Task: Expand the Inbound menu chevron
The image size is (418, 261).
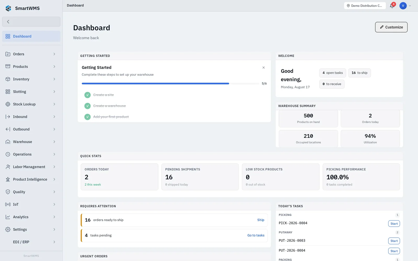Action: click(54, 117)
